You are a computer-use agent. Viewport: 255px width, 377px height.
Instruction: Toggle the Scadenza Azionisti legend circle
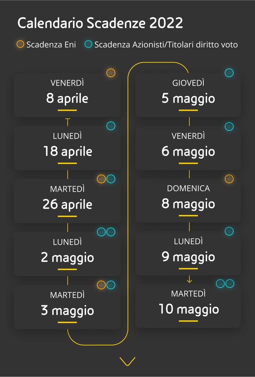coord(88,44)
